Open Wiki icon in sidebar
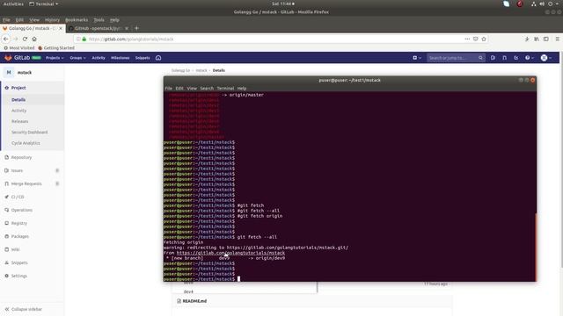563x316 pixels. (6, 249)
